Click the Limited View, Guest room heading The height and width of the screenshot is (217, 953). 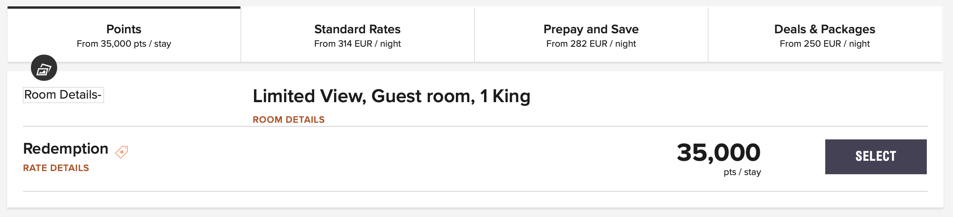coord(392,96)
